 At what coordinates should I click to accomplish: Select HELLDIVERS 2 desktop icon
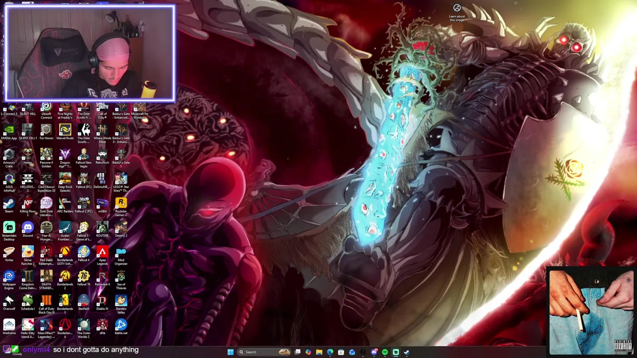pyautogui.click(x=27, y=183)
